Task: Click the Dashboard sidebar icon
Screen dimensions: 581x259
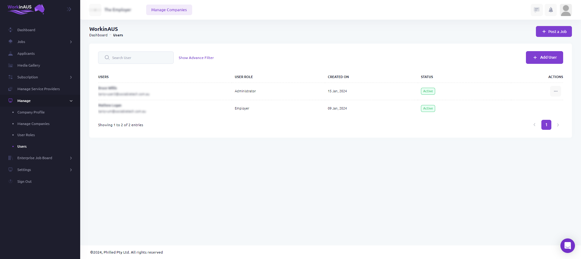Action: [x=11, y=30]
